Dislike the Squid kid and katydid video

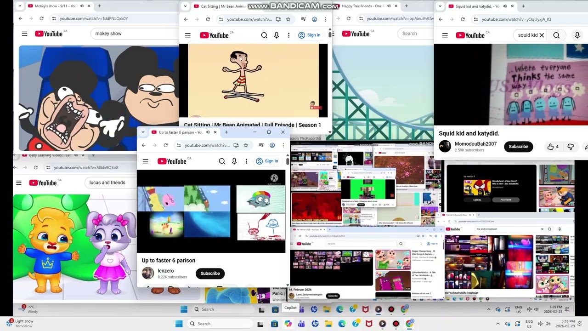[571, 147]
